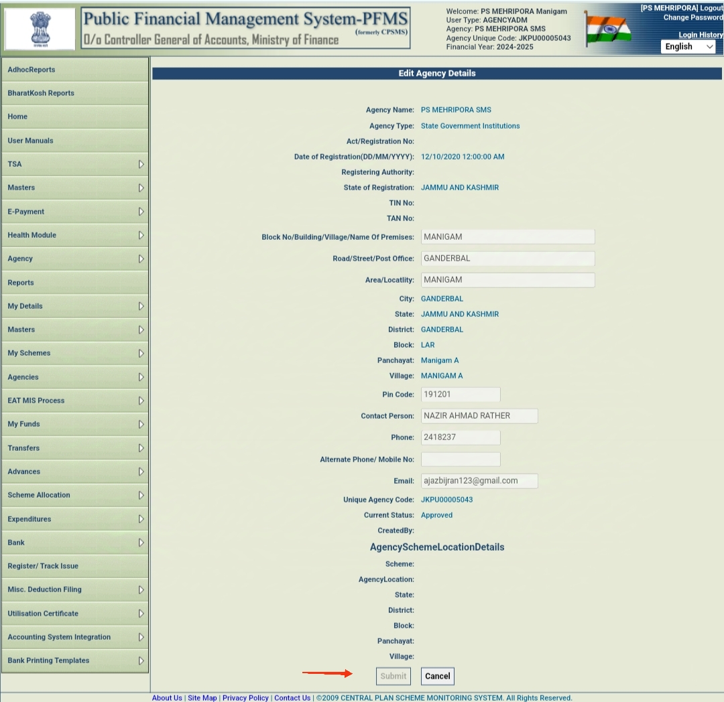Click the Change Password link
This screenshot has width=724, height=702.
(693, 17)
